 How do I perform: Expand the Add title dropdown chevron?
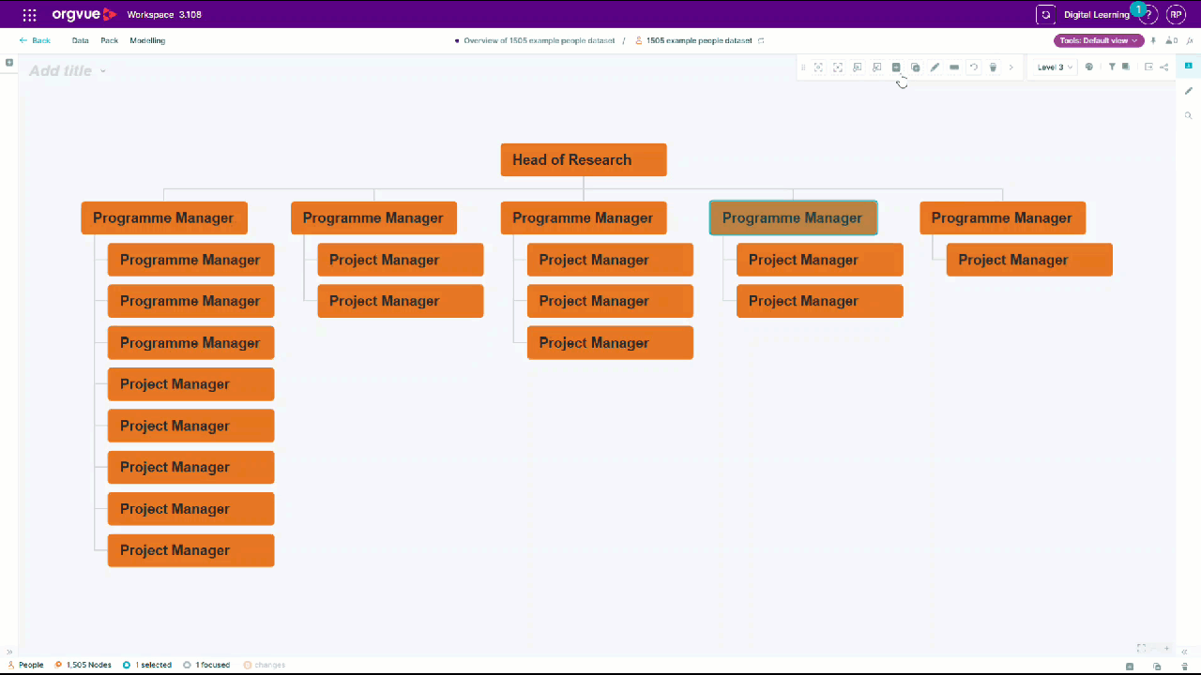tap(103, 70)
